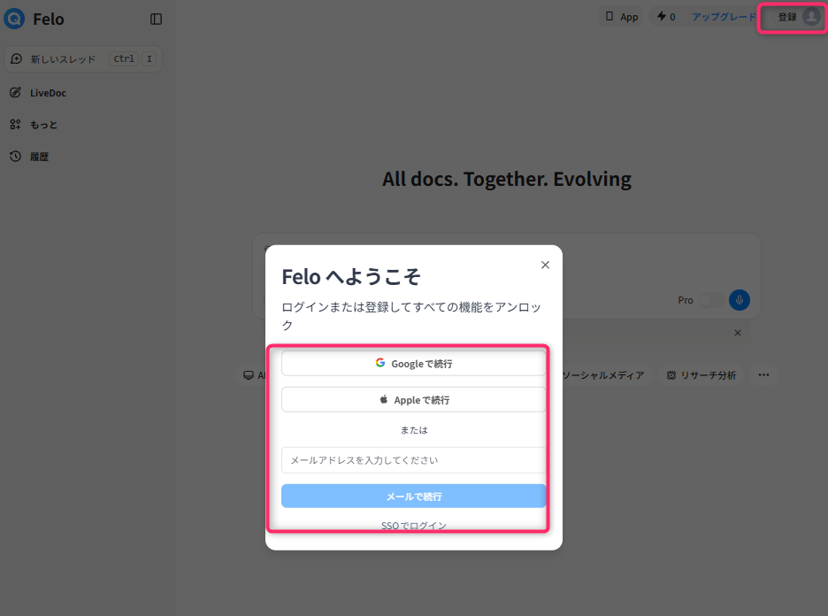Open the SSOでログイン link
This screenshot has height=616, width=828.
point(413,526)
